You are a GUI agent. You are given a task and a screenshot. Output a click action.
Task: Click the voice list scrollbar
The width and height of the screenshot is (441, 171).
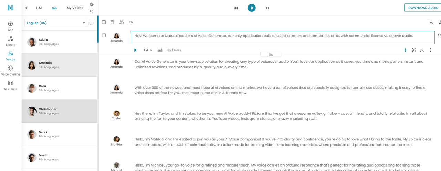[98, 29]
